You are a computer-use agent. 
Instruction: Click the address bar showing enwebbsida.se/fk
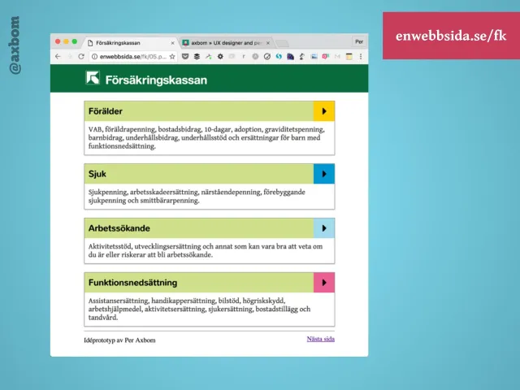point(132,57)
